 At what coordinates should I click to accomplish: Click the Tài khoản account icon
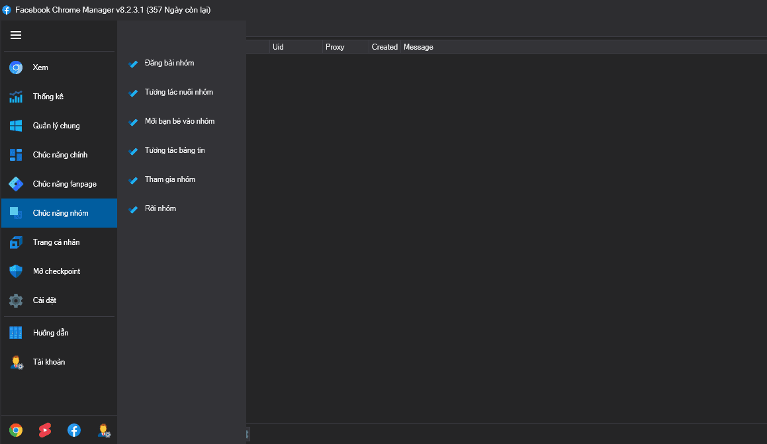(x=16, y=363)
